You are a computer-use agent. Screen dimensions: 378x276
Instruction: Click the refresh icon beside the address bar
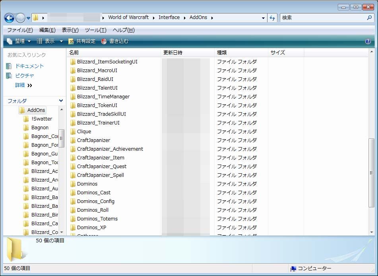coord(272,18)
